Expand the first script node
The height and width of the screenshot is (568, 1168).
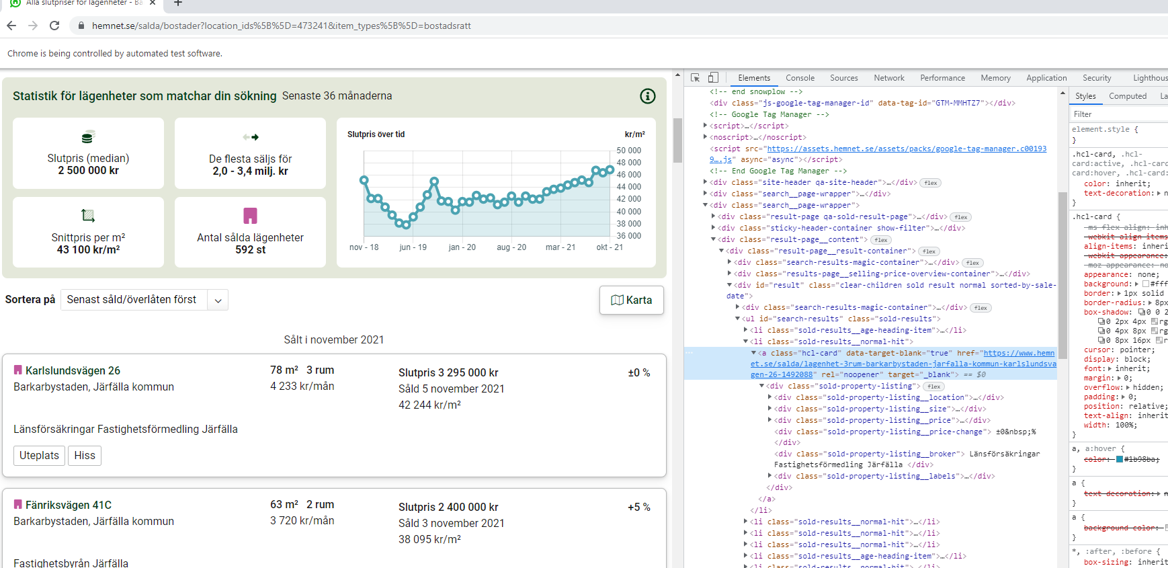[705, 126]
